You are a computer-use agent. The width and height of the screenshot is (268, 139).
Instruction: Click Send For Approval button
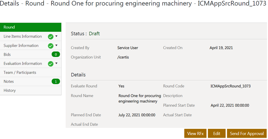247,134
